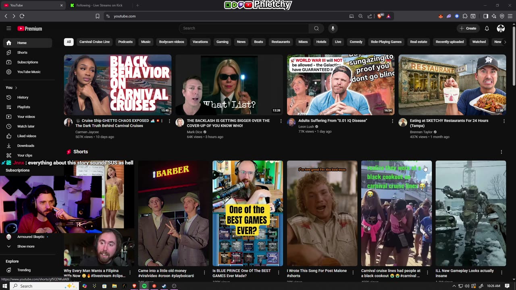Share this page from address bar
This screenshot has width=516, height=290.
pos(370,16)
